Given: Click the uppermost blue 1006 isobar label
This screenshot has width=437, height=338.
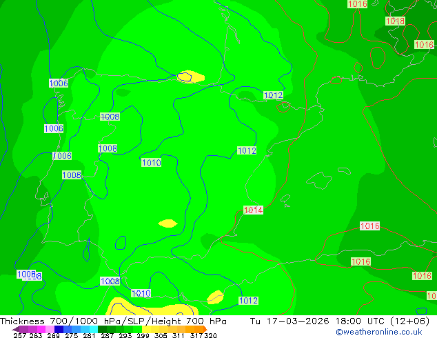Looking at the screenshot, I should tap(59, 83).
